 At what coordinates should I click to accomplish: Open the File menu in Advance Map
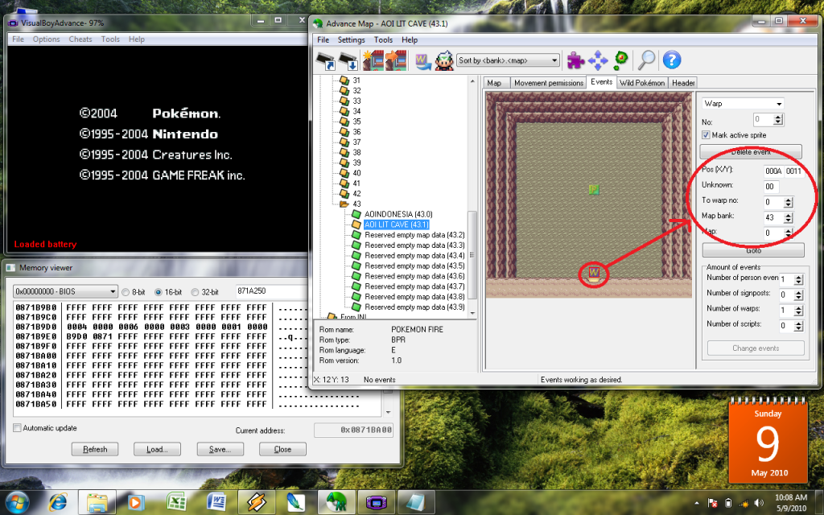coord(323,40)
